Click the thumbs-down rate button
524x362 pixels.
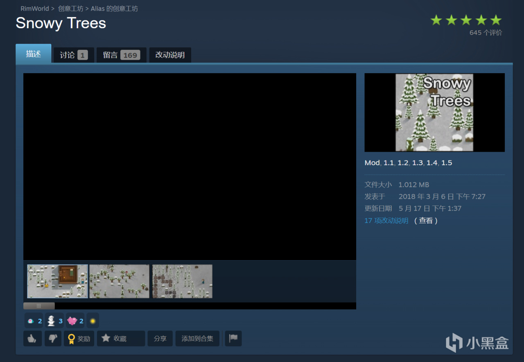coord(53,339)
